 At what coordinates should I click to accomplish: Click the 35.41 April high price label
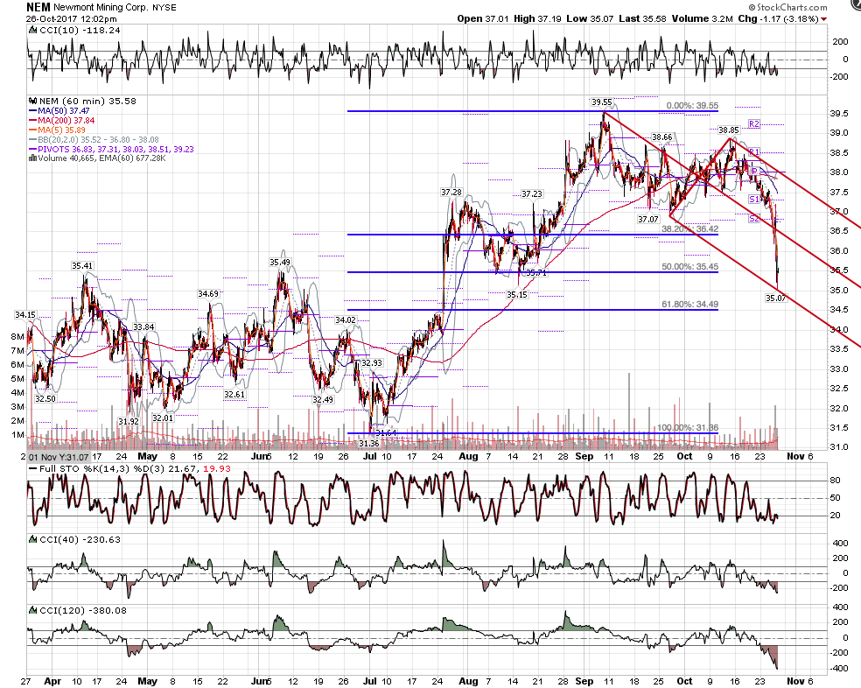coord(82,266)
